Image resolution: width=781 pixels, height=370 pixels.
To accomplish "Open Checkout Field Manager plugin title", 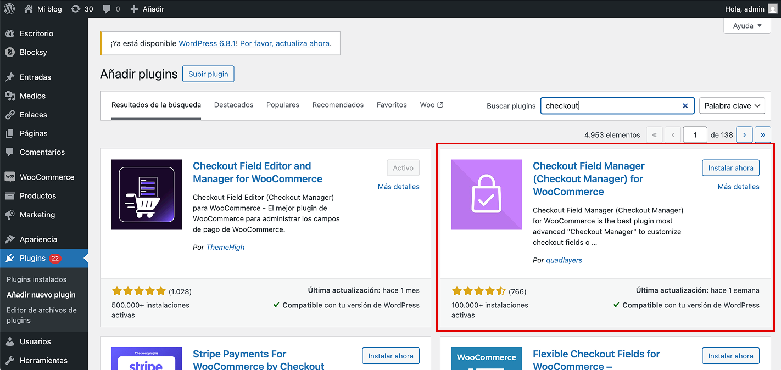I will 589,179.
